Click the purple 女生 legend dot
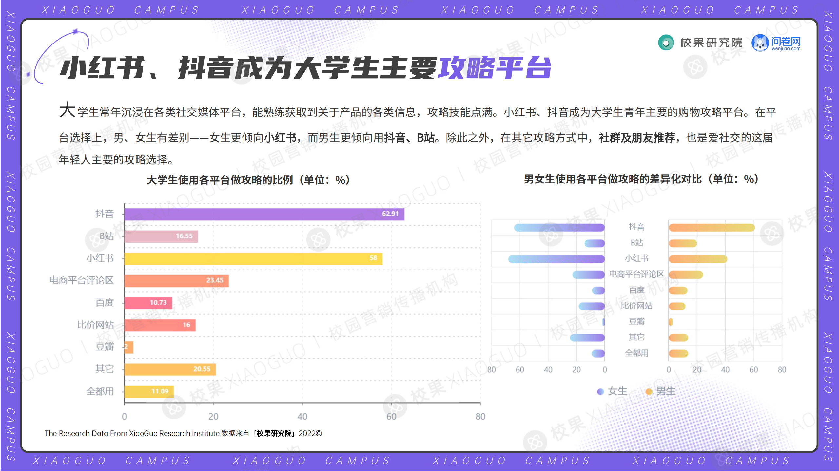Image resolution: width=839 pixels, height=471 pixels. pyautogui.click(x=600, y=392)
